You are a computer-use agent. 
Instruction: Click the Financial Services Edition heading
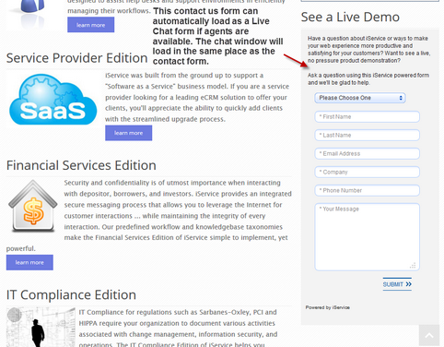[x=81, y=165]
